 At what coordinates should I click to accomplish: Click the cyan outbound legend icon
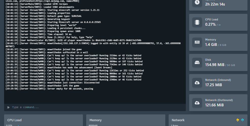coord(243,120)
